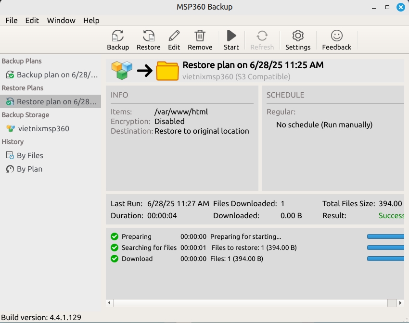Image resolution: width=409 pixels, height=323 pixels.
Task: Click the storage cubes icon in plan header
Action: coord(122,70)
